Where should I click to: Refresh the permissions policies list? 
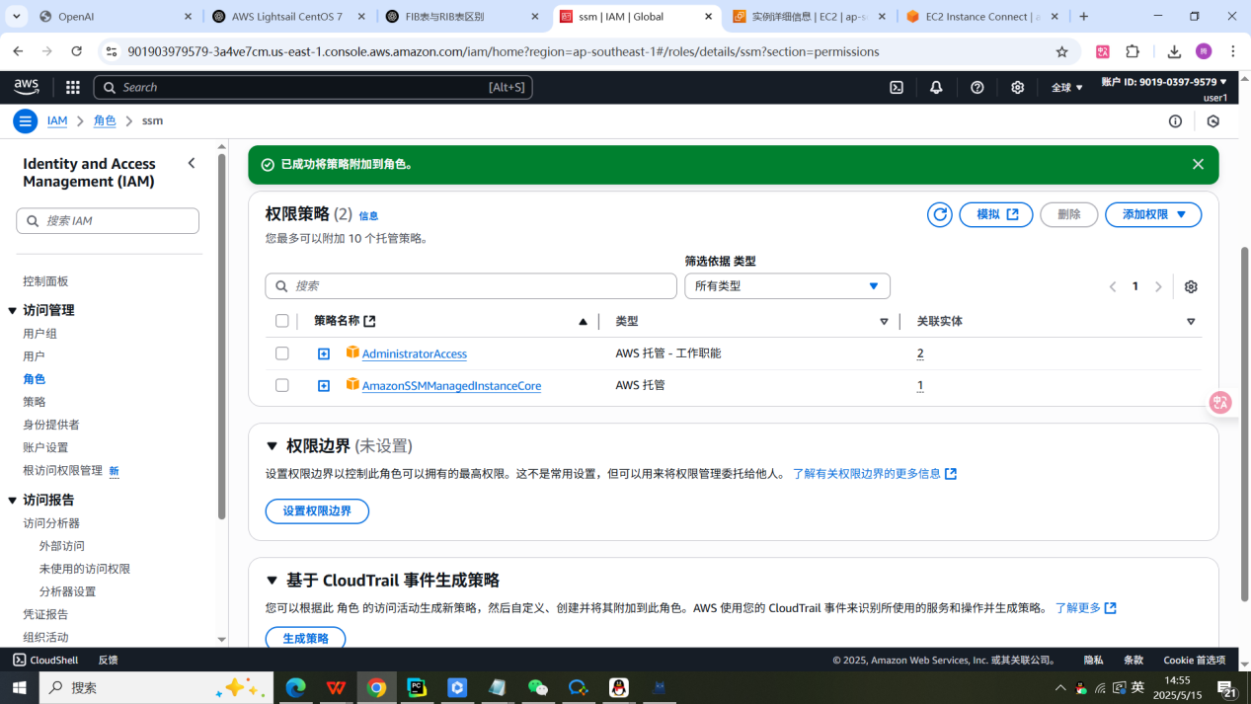(939, 214)
